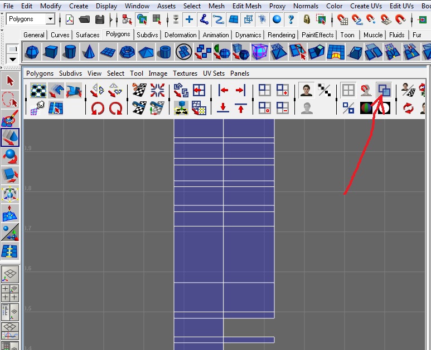Align UVs to minimum U left arrow

coord(223,90)
